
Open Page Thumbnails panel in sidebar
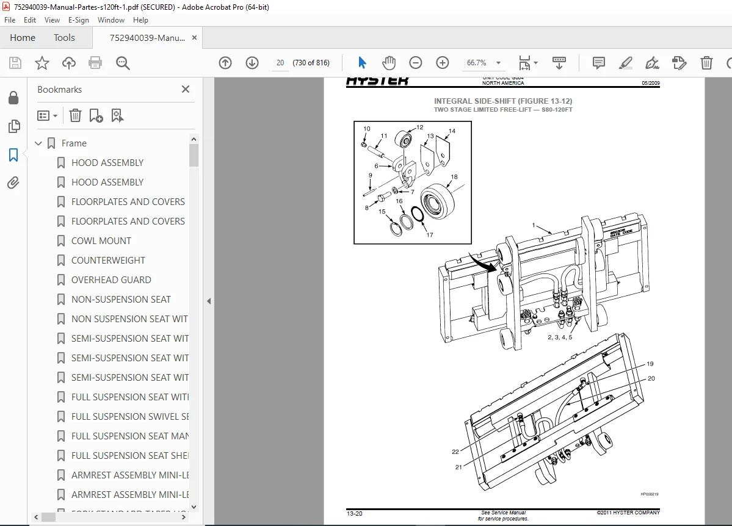click(x=13, y=126)
